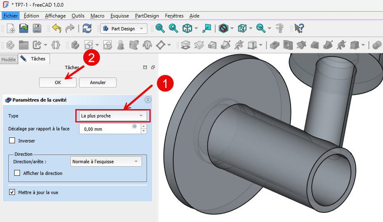This screenshot has height=222, width=383.
Task: Undo the last action
Action: coord(57,28)
